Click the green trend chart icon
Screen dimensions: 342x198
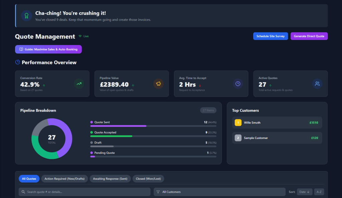pyautogui.click(x=79, y=84)
